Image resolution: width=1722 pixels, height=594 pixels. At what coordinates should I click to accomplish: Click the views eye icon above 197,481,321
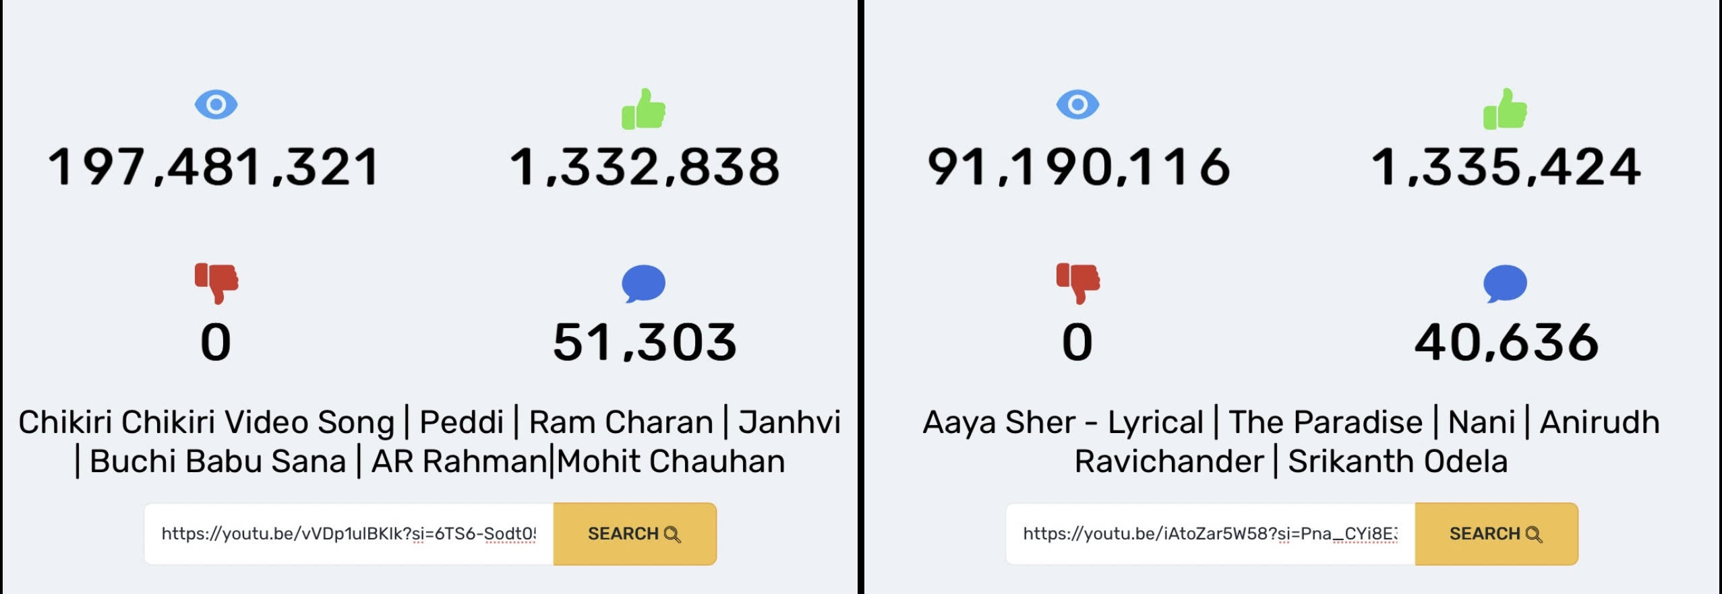[216, 105]
